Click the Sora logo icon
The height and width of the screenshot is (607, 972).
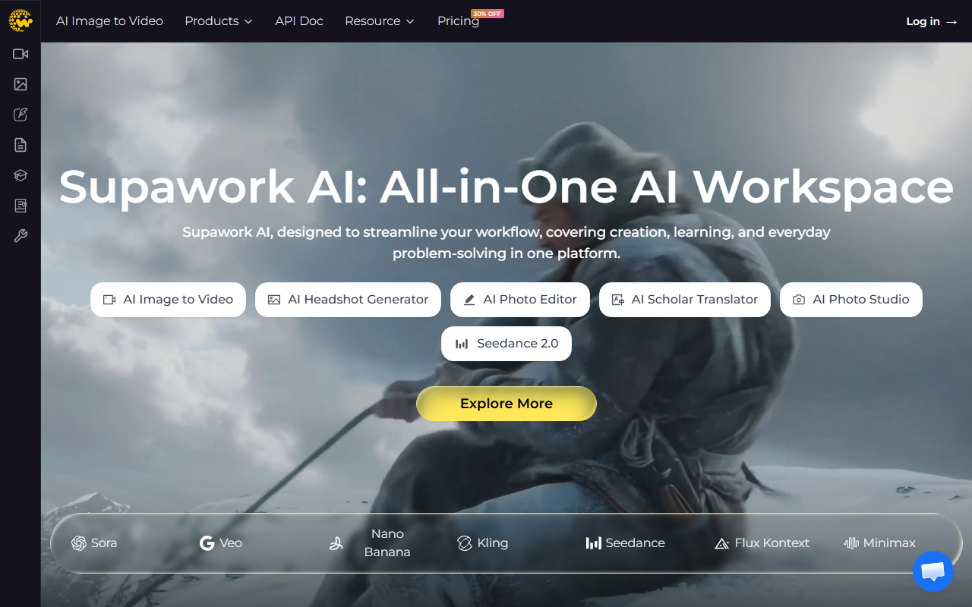pos(78,543)
